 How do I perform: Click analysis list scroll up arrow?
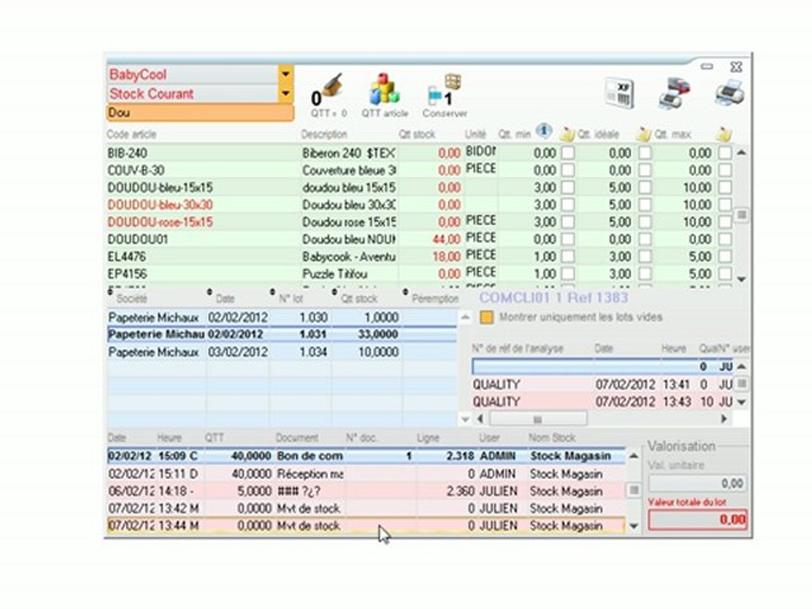pos(742,366)
